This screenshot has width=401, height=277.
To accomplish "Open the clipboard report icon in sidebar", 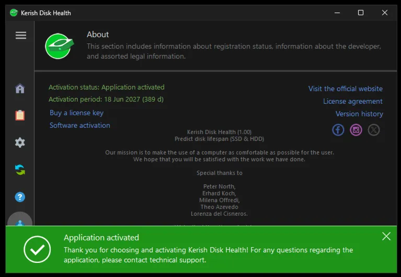I will click(x=20, y=115).
